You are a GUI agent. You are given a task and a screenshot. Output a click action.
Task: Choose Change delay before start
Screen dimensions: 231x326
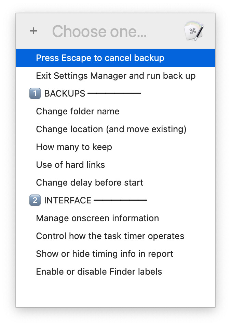click(x=116, y=183)
